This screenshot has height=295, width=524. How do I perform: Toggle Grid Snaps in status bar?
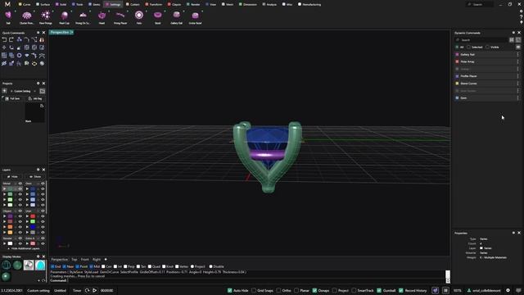tap(254, 290)
